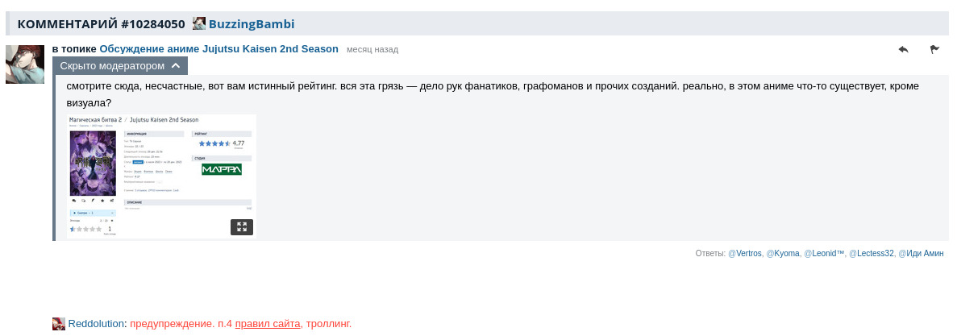Image resolution: width=957 pixels, height=336 pixels.
Task: Collapse the "Скрыто модератором" hidden section
Action: (x=120, y=66)
